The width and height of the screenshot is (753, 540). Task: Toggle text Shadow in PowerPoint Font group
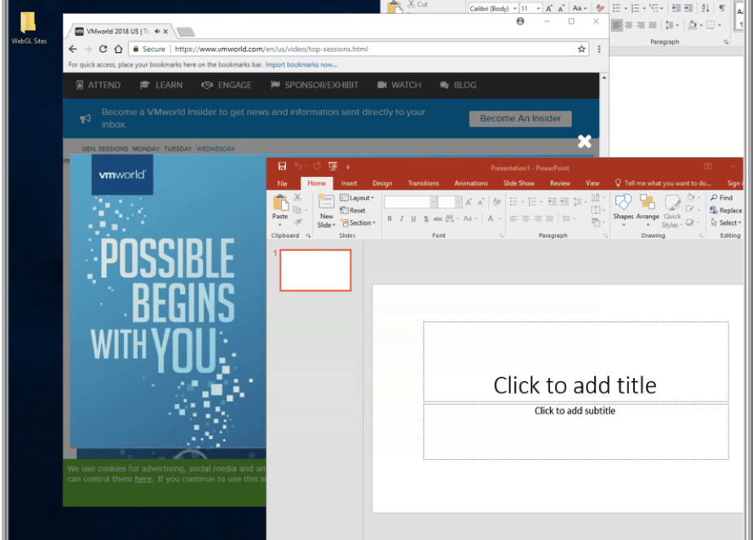425,219
